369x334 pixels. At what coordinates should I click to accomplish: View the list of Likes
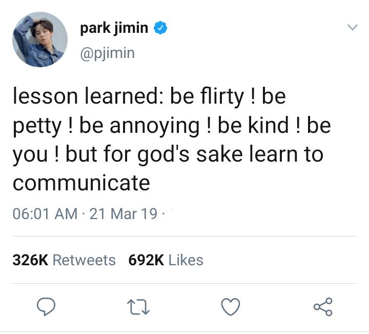click(x=186, y=260)
